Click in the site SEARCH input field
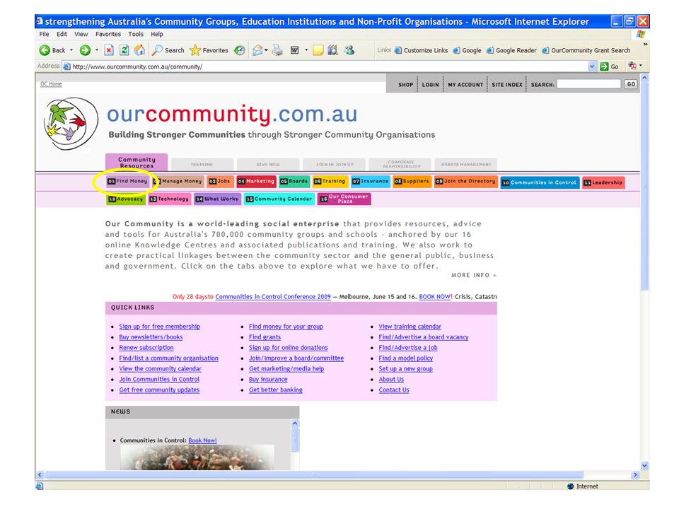 [x=588, y=84]
